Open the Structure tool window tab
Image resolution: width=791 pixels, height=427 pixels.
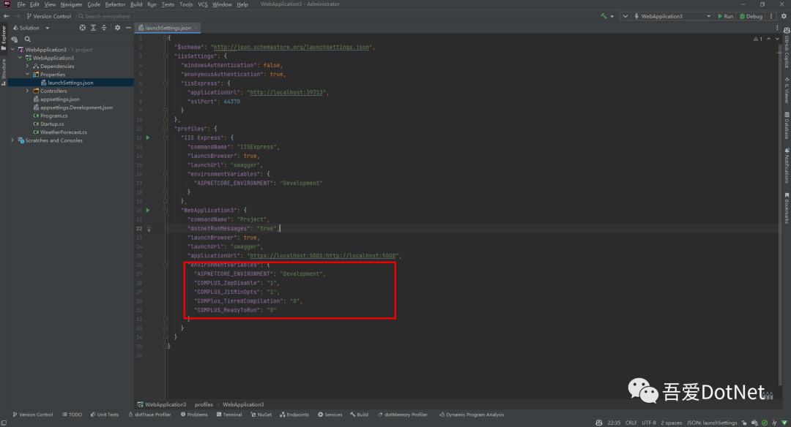point(4,72)
